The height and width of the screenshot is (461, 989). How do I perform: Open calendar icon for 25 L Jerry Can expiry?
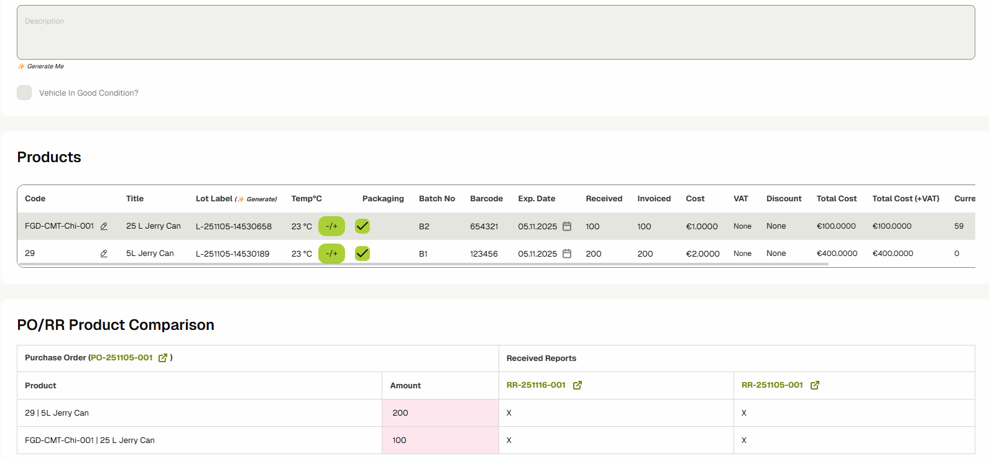click(567, 226)
